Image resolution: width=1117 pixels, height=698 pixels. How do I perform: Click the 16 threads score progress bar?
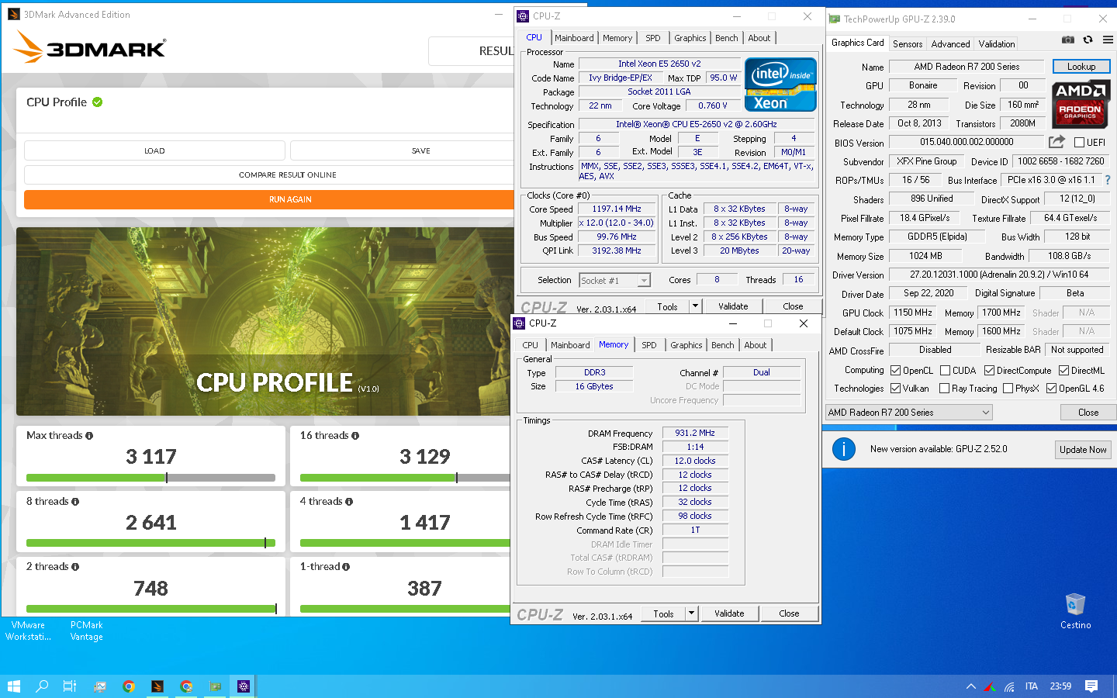[x=405, y=478]
